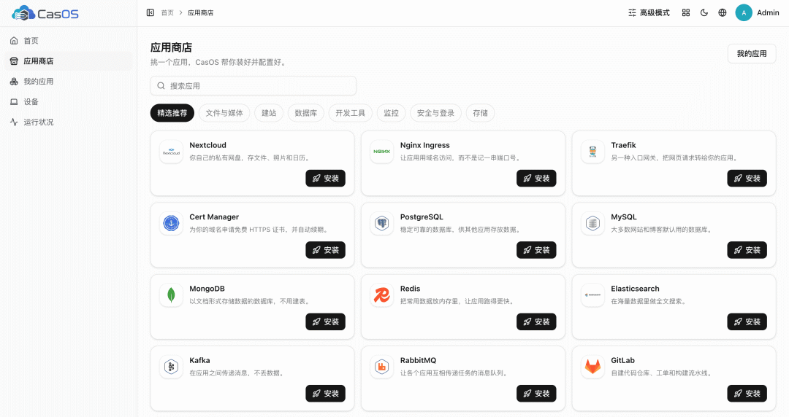
Task: Click the Traefik app icon
Action: click(x=592, y=152)
